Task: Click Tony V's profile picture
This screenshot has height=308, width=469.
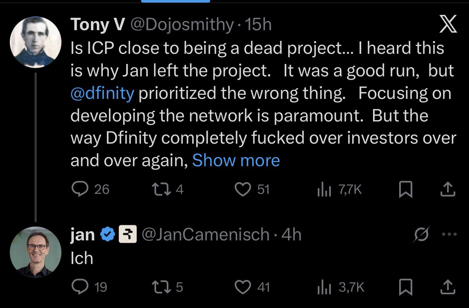Action: [35, 43]
